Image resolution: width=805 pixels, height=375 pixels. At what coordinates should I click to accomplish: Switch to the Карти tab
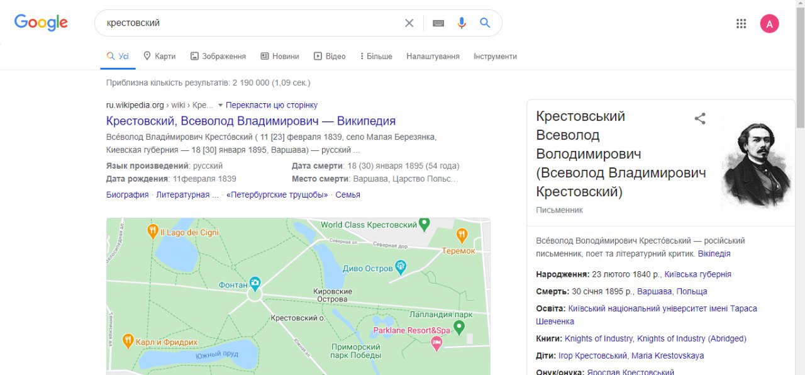coord(159,56)
